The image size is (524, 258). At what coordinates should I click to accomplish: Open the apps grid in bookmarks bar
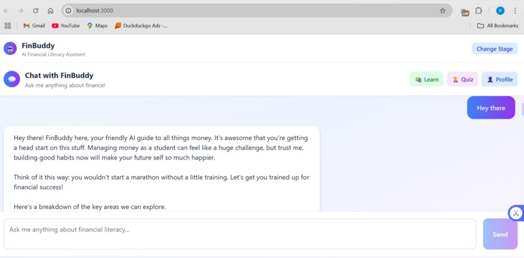tap(8, 26)
